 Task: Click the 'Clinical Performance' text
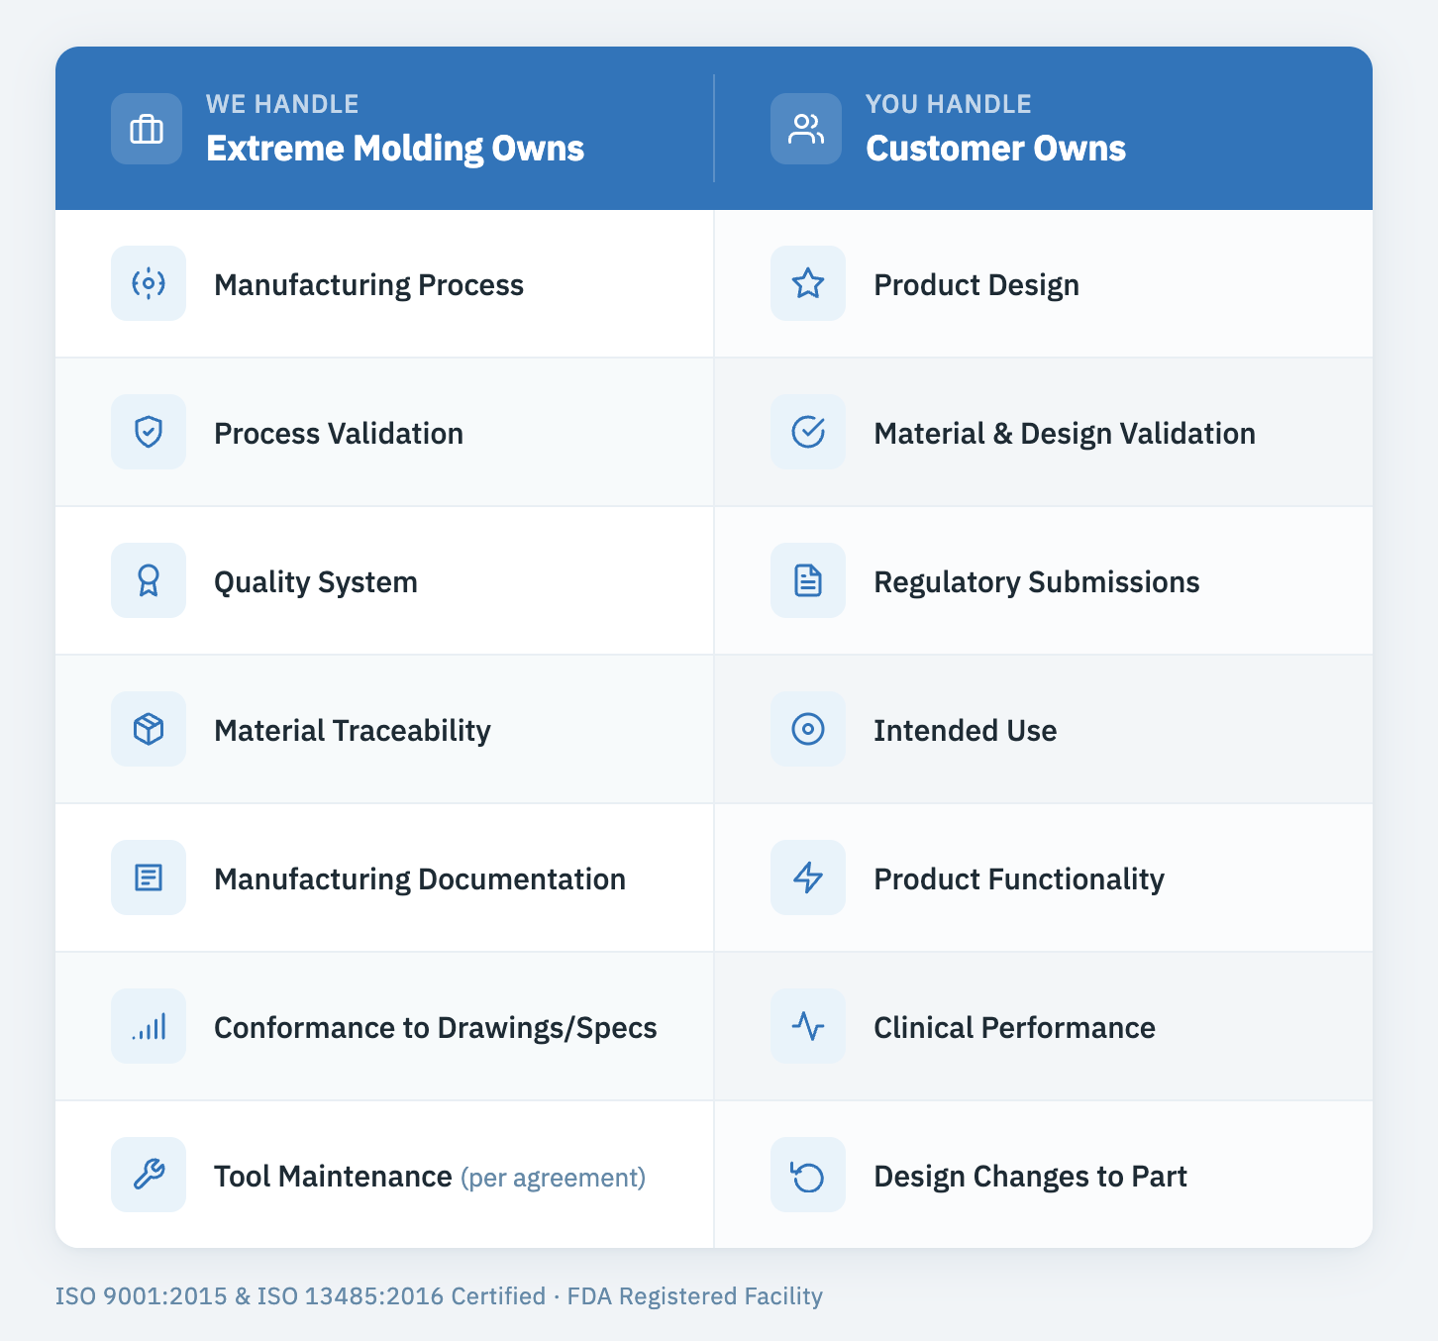click(1014, 1028)
